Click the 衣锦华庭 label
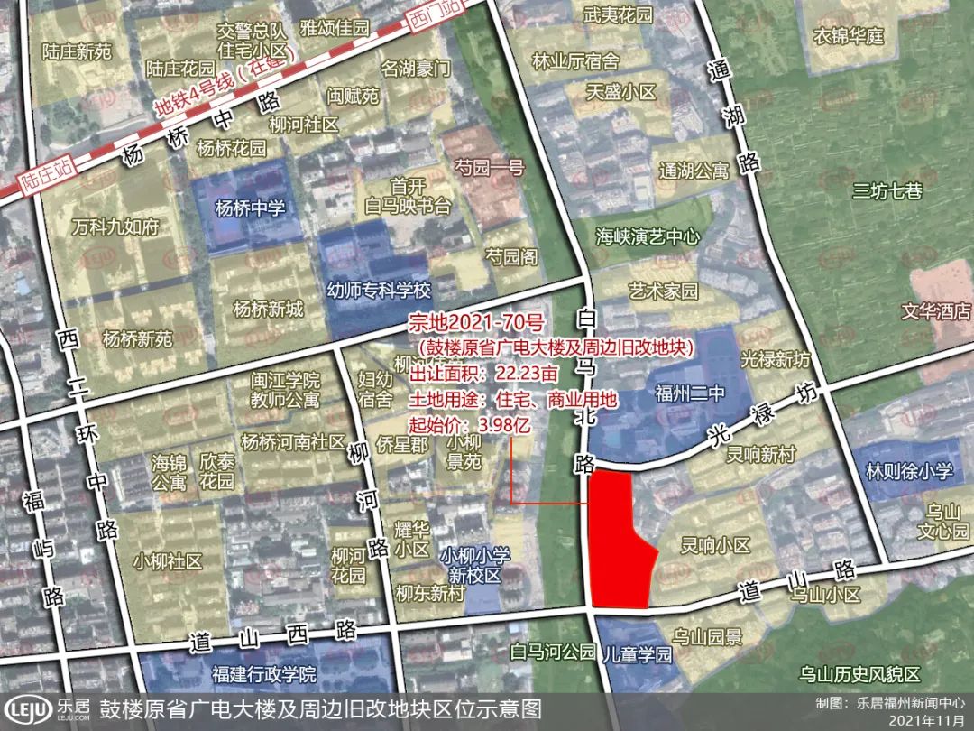 coord(849,35)
